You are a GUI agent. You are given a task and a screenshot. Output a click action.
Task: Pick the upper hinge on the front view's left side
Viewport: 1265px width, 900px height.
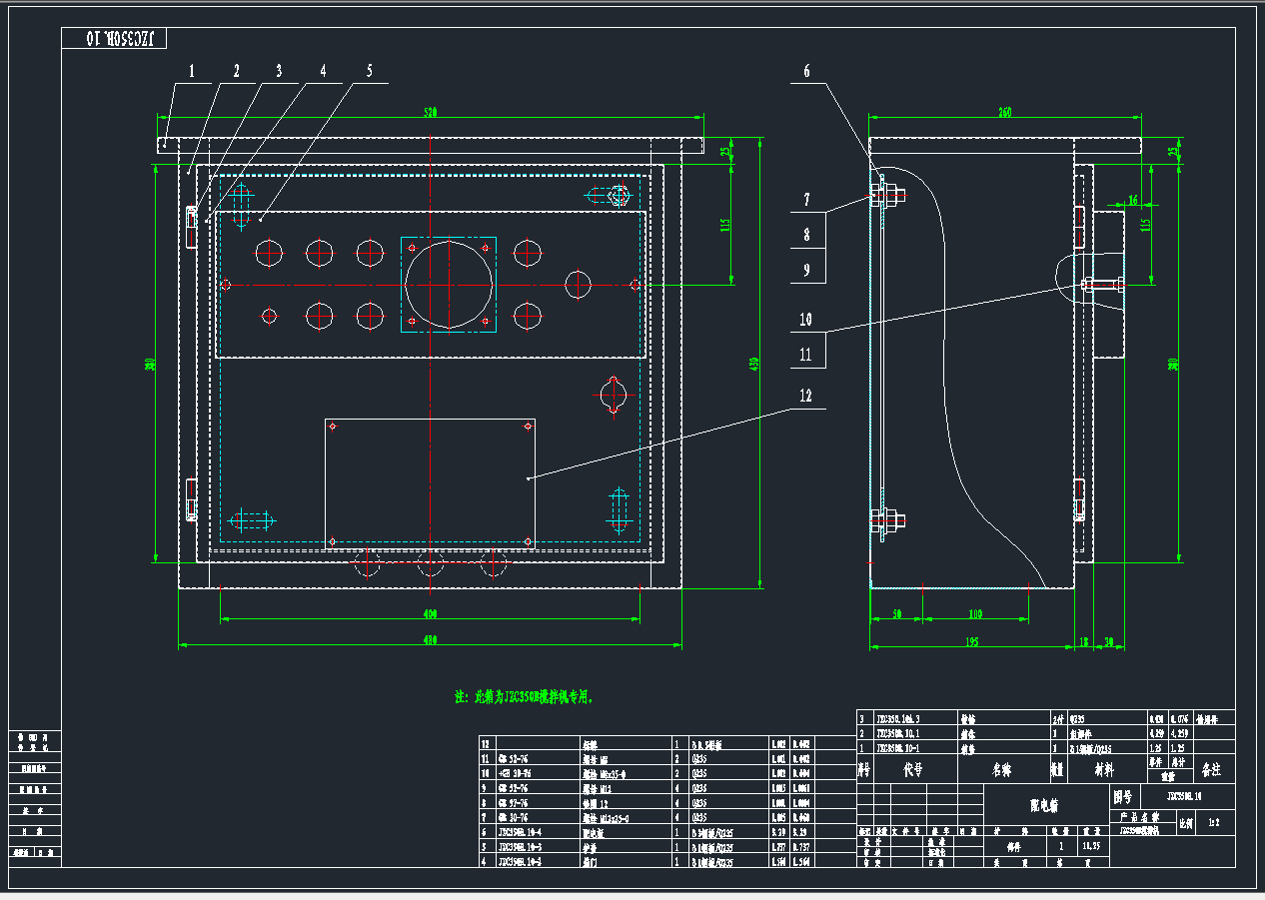(x=191, y=227)
